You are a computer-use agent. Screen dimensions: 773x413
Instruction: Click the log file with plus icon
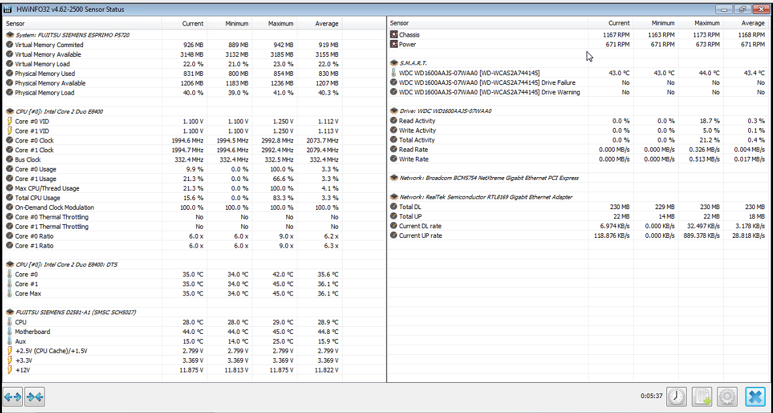click(x=702, y=396)
